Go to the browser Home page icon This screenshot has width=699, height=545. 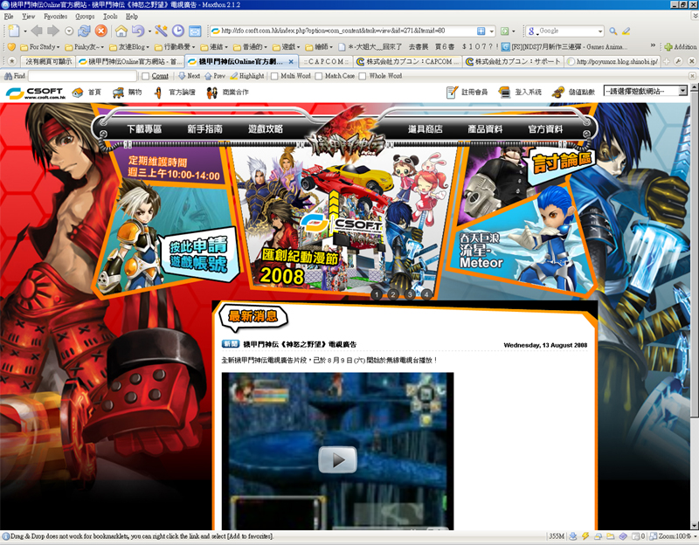tap(121, 31)
